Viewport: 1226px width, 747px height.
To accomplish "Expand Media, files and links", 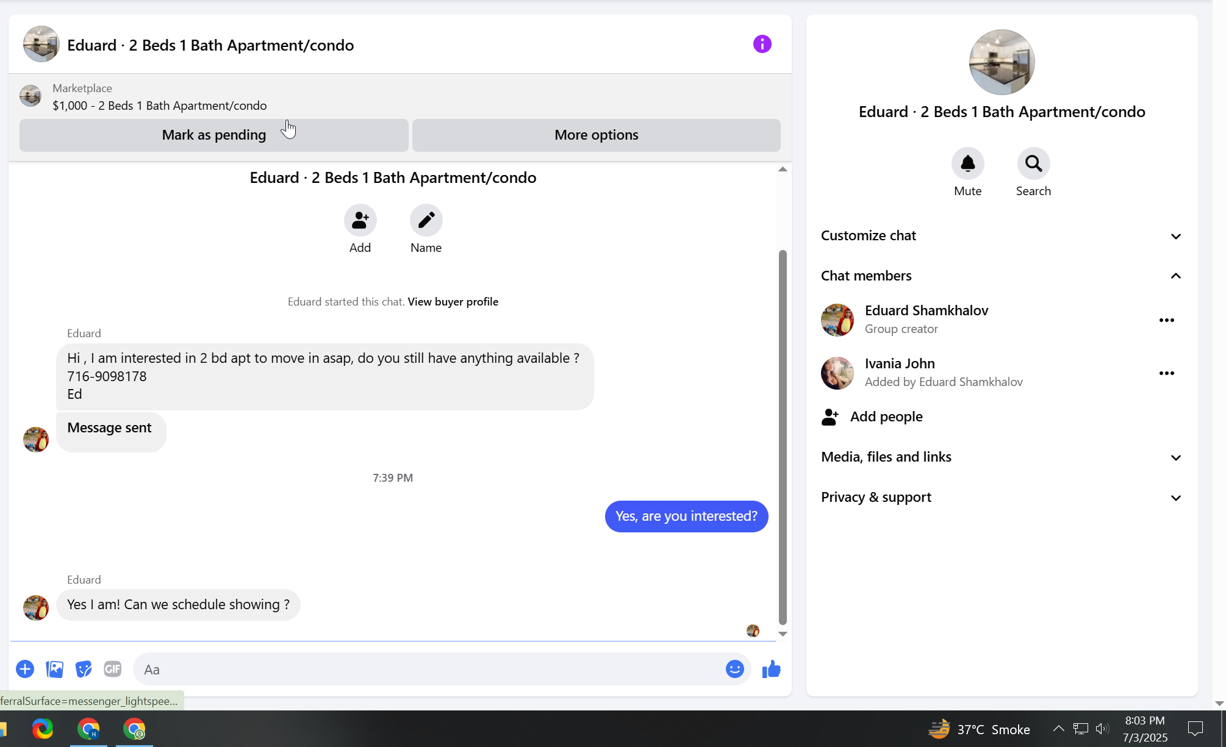I will click(1175, 457).
